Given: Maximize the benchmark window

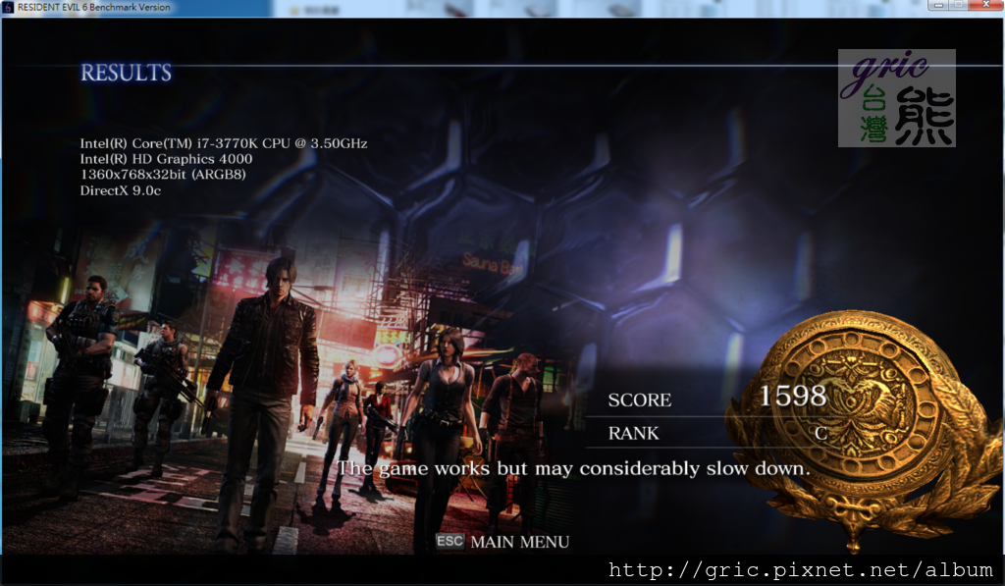Looking at the screenshot, I should click(x=960, y=5).
